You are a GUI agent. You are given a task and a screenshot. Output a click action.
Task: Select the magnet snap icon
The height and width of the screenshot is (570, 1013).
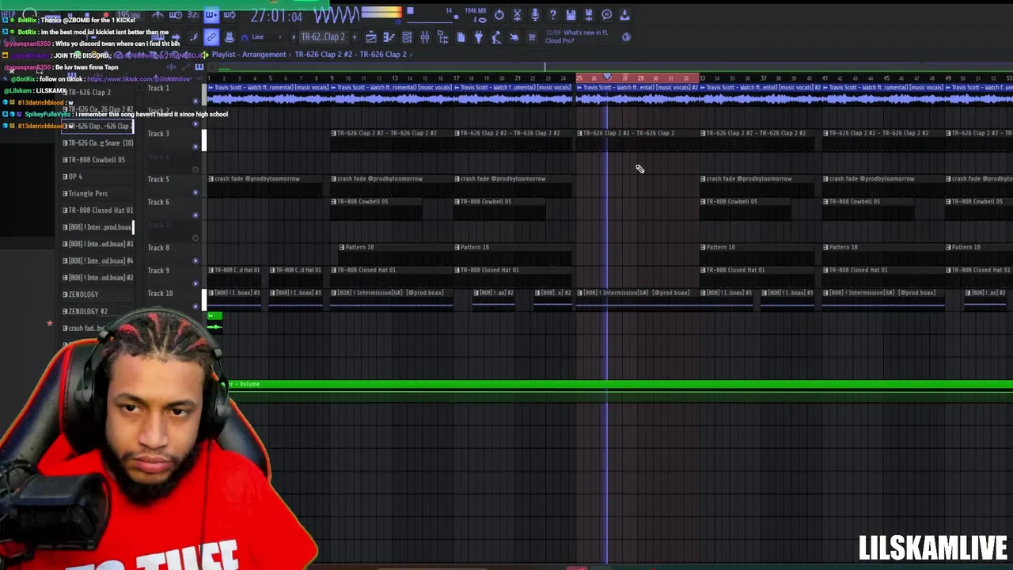click(x=245, y=37)
